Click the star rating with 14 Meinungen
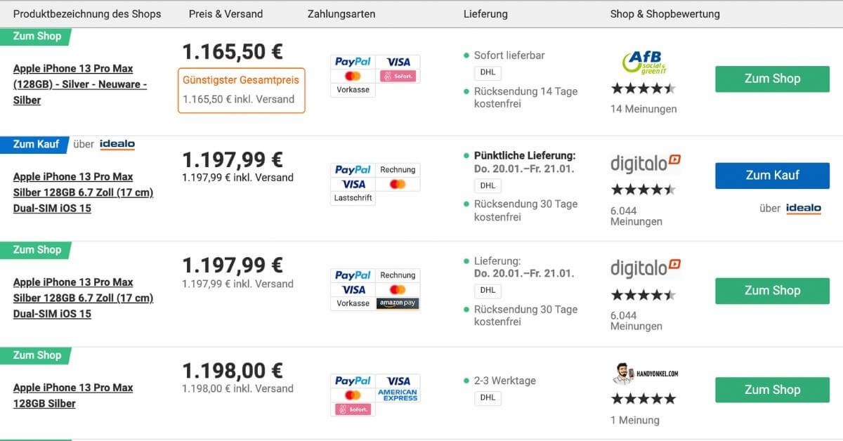 [x=643, y=88]
